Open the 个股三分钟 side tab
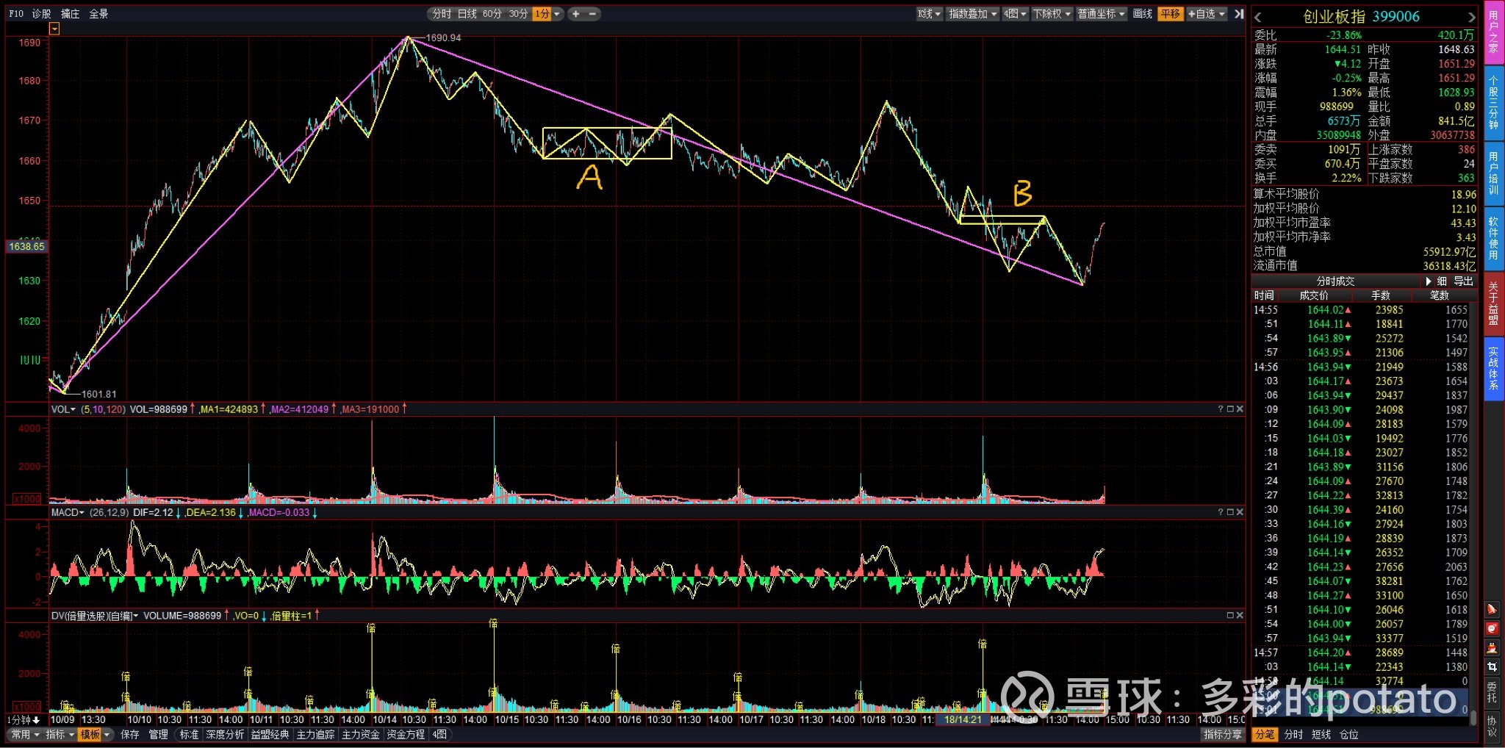This screenshot has width=1505, height=748. click(x=1493, y=103)
